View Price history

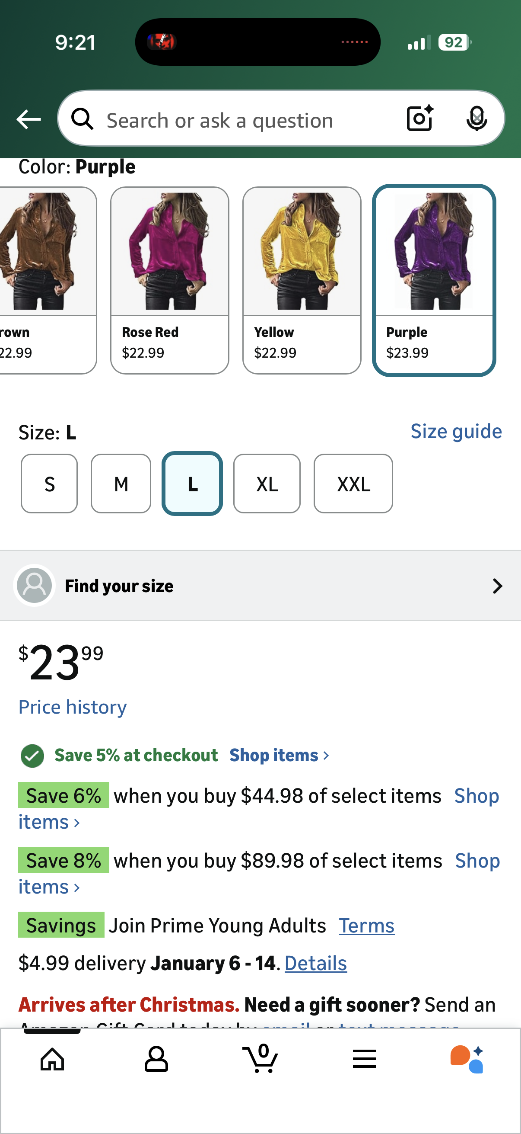point(73,708)
